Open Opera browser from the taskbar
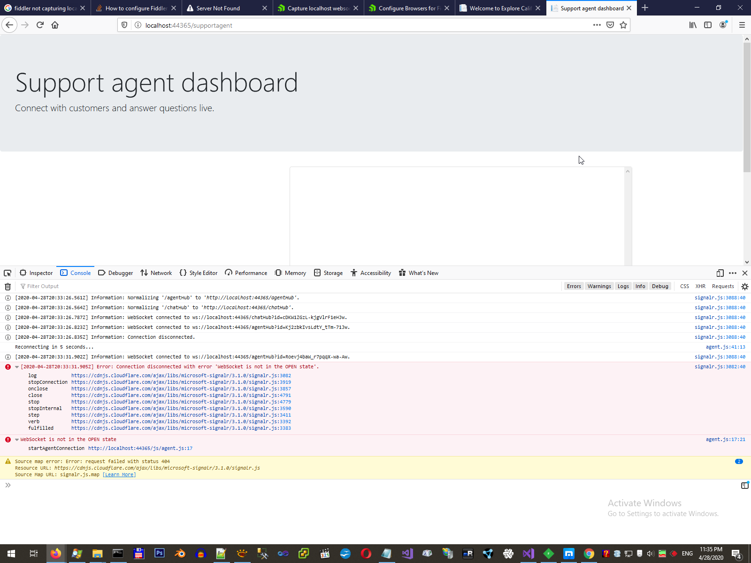 pos(366,554)
